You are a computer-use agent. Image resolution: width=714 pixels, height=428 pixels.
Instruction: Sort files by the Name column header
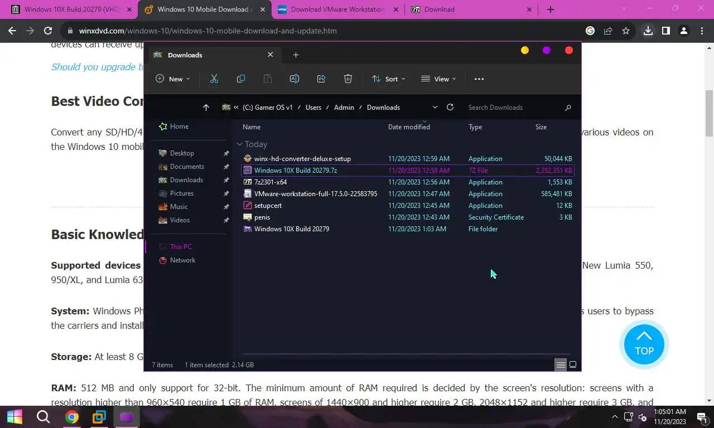pos(252,127)
